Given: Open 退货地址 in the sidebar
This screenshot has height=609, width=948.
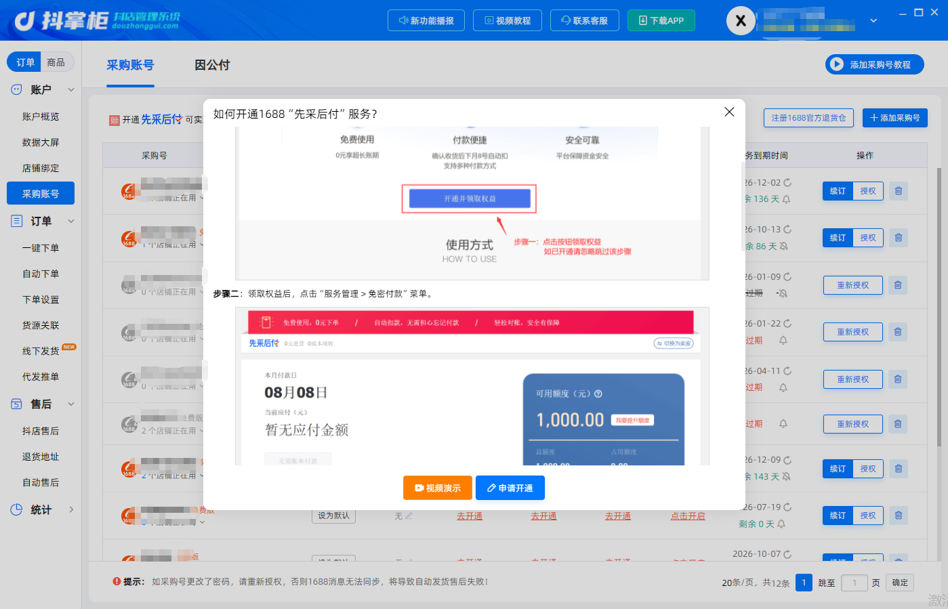Looking at the screenshot, I should coord(41,457).
